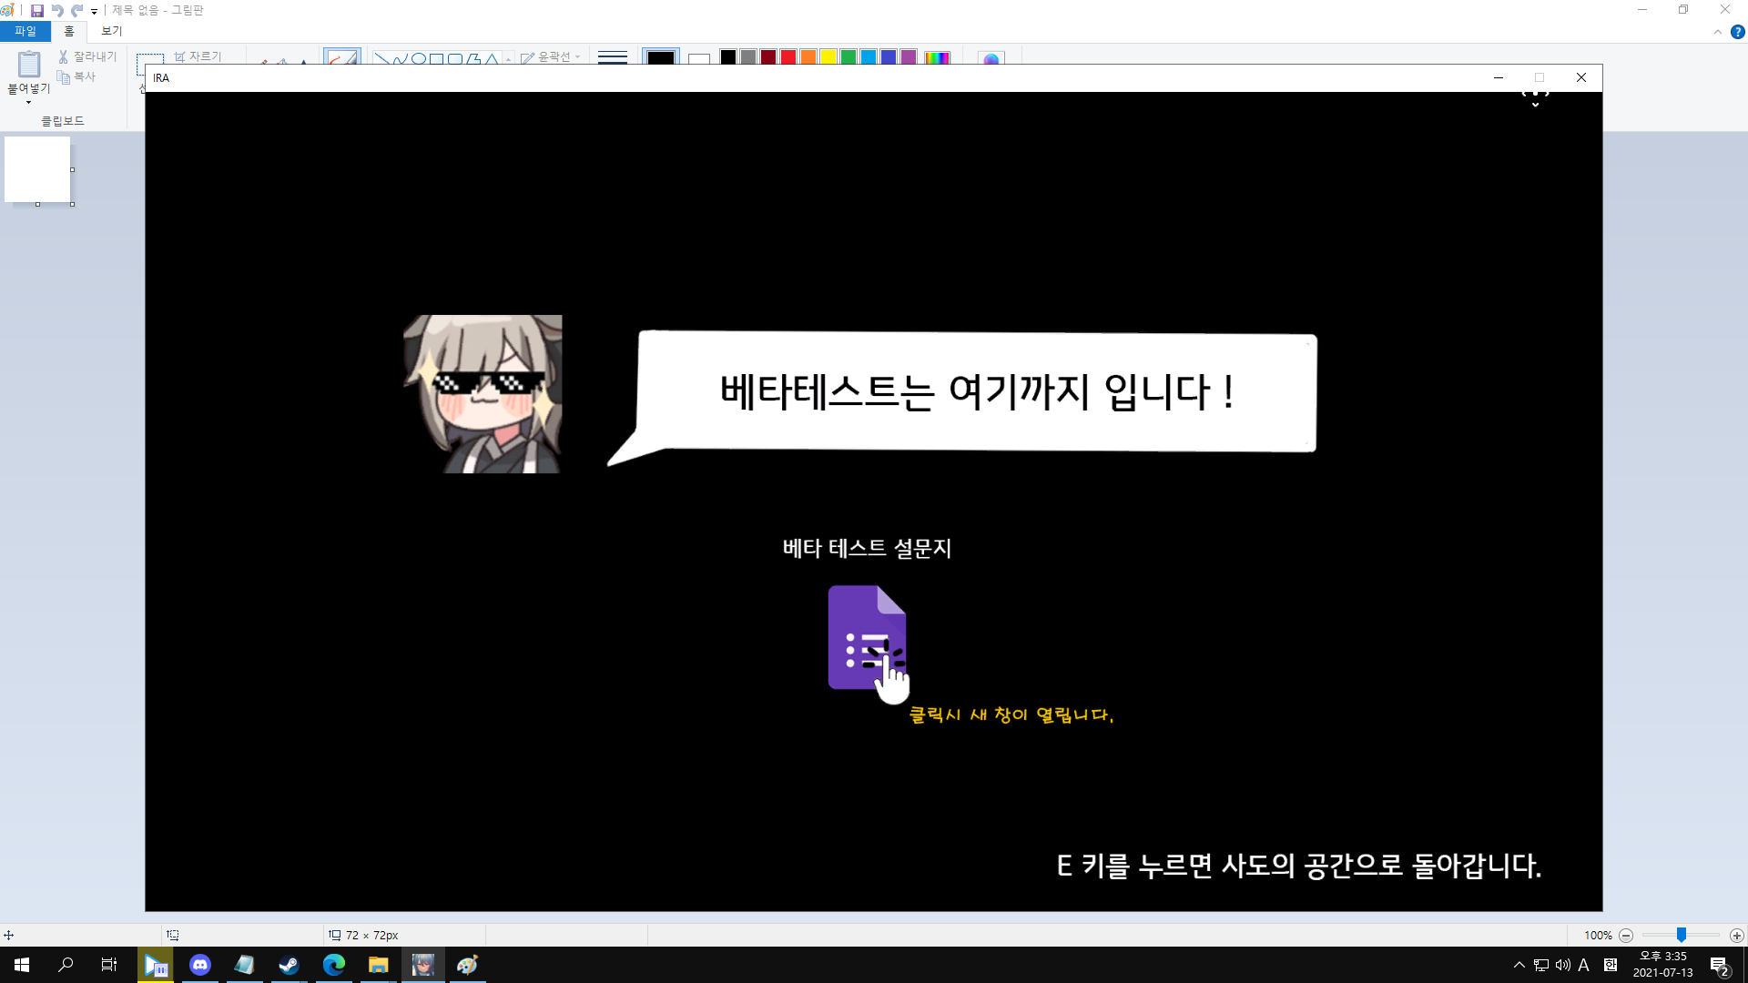Expand the Paste (붙여넣기) dropdown arrow

28,102
